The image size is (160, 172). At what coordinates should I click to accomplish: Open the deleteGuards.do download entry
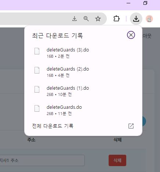tap(83, 110)
